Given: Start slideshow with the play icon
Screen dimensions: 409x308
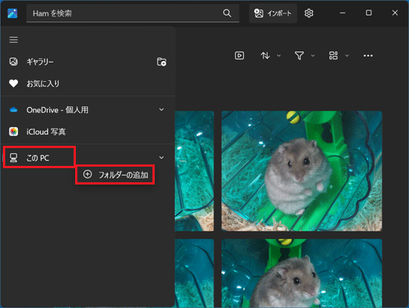Looking at the screenshot, I should tap(239, 56).
